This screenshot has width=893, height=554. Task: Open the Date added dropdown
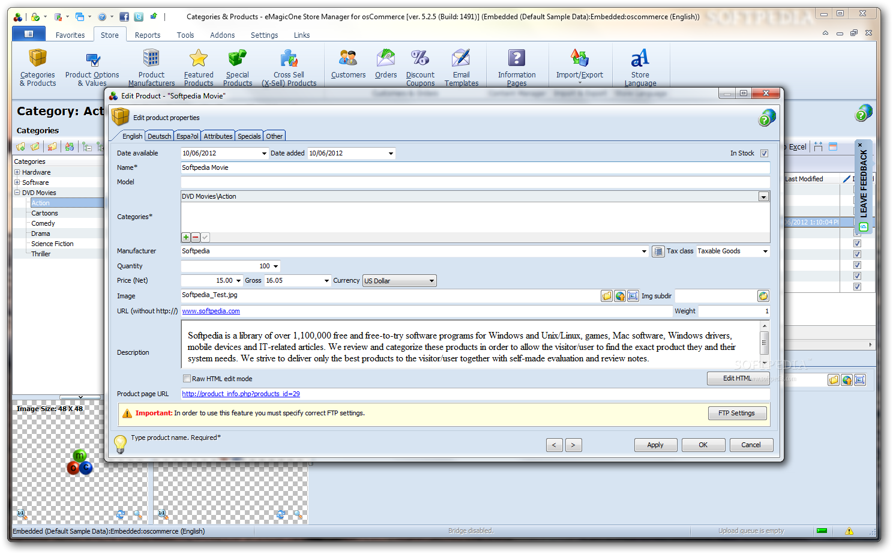pos(391,154)
